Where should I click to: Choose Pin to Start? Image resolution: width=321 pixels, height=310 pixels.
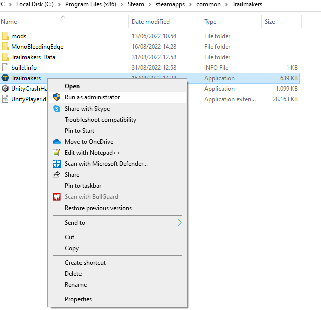pos(117,131)
